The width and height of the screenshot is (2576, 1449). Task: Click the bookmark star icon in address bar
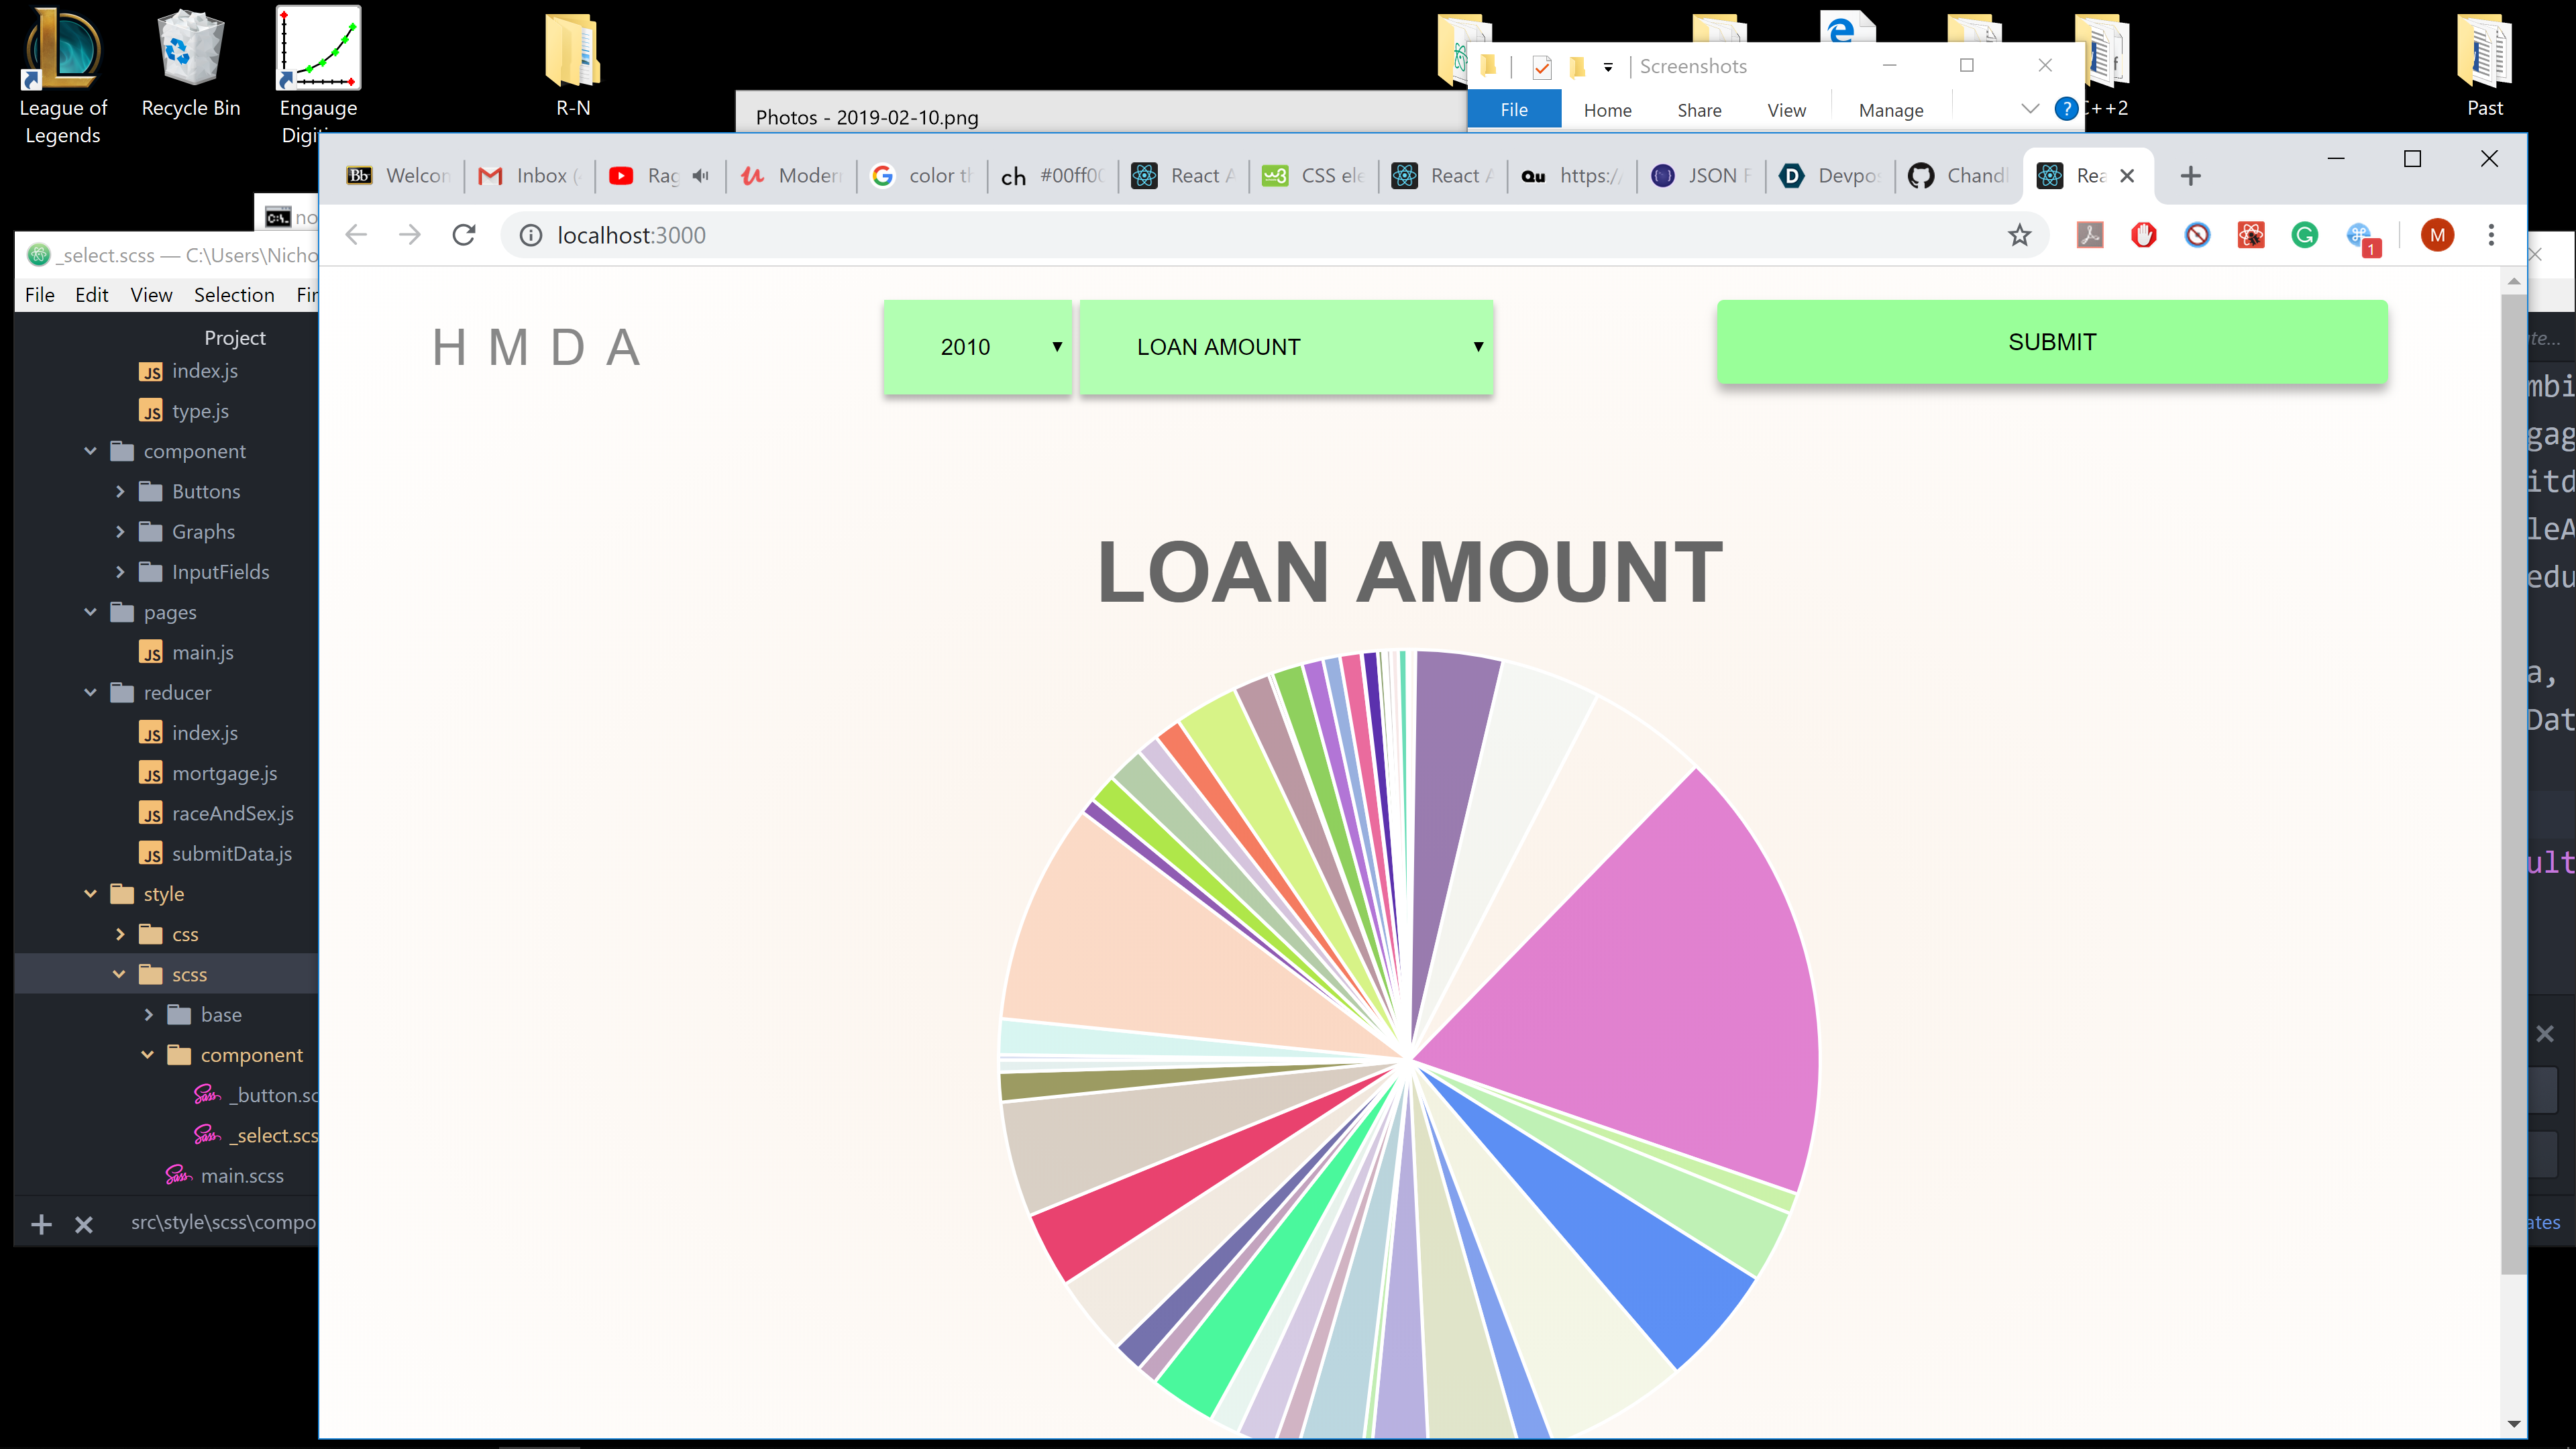(2019, 235)
